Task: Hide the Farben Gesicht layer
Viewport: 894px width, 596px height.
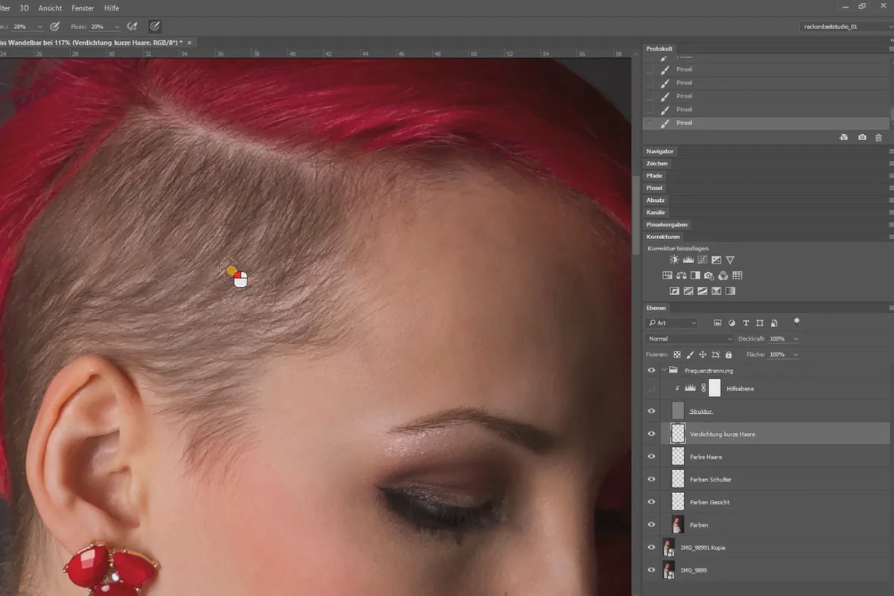Action: [652, 502]
